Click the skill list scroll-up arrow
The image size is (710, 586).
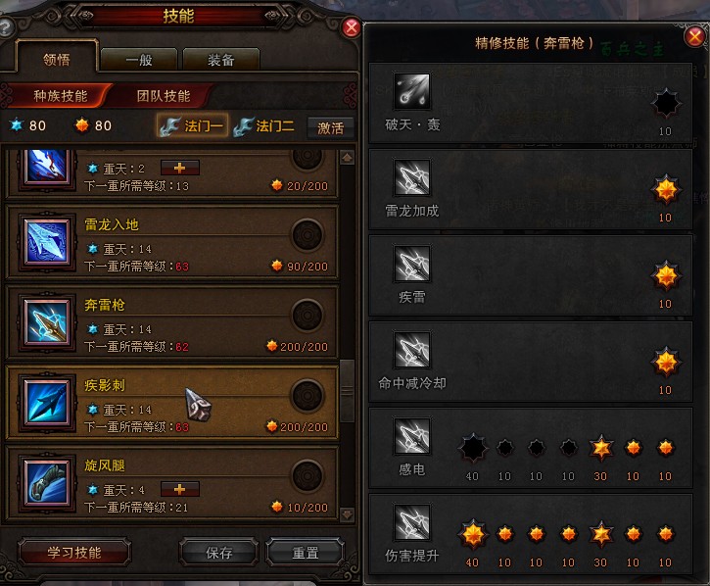coord(348,158)
